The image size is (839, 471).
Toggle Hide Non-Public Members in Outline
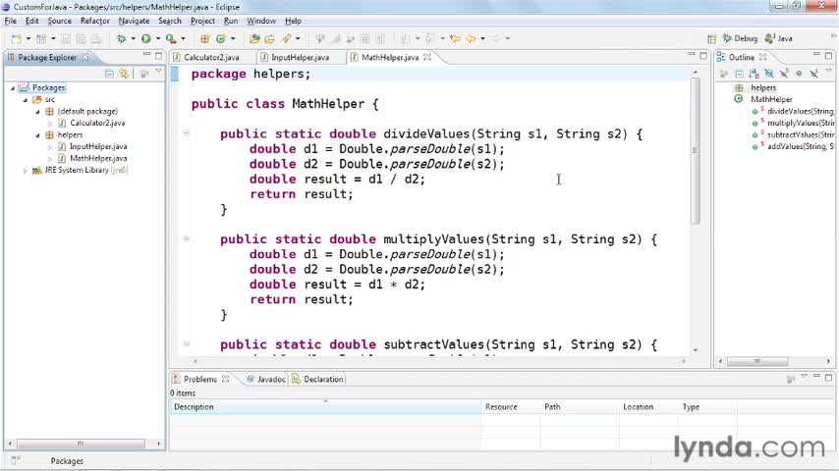click(x=799, y=74)
